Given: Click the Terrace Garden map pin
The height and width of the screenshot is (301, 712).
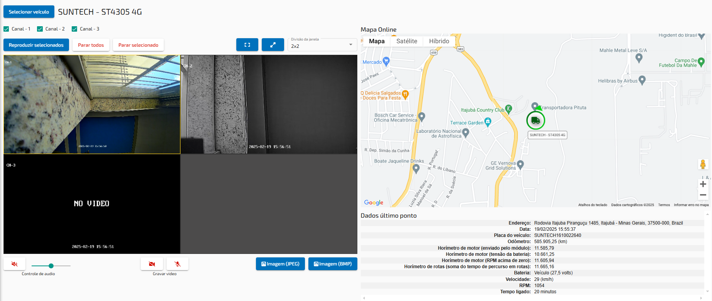Looking at the screenshot, I should (x=488, y=122).
